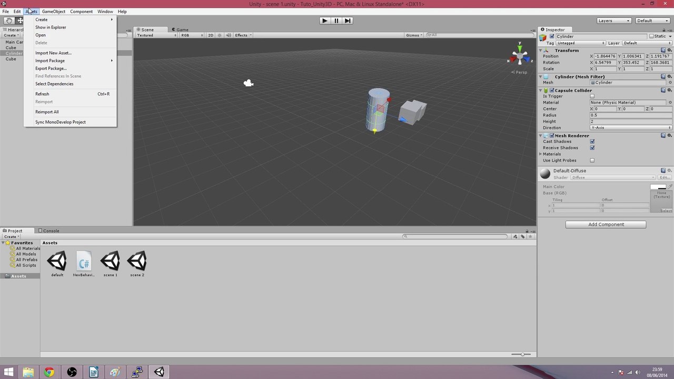Toggle Capsule Collider enabled checkbox
Screen dimensions: 674x379
click(x=552, y=90)
